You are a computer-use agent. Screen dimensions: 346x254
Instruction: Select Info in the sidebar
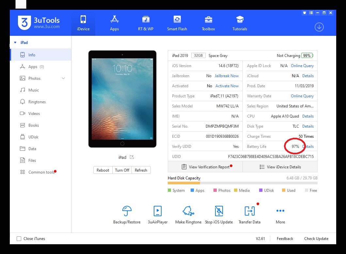(40, 55)
